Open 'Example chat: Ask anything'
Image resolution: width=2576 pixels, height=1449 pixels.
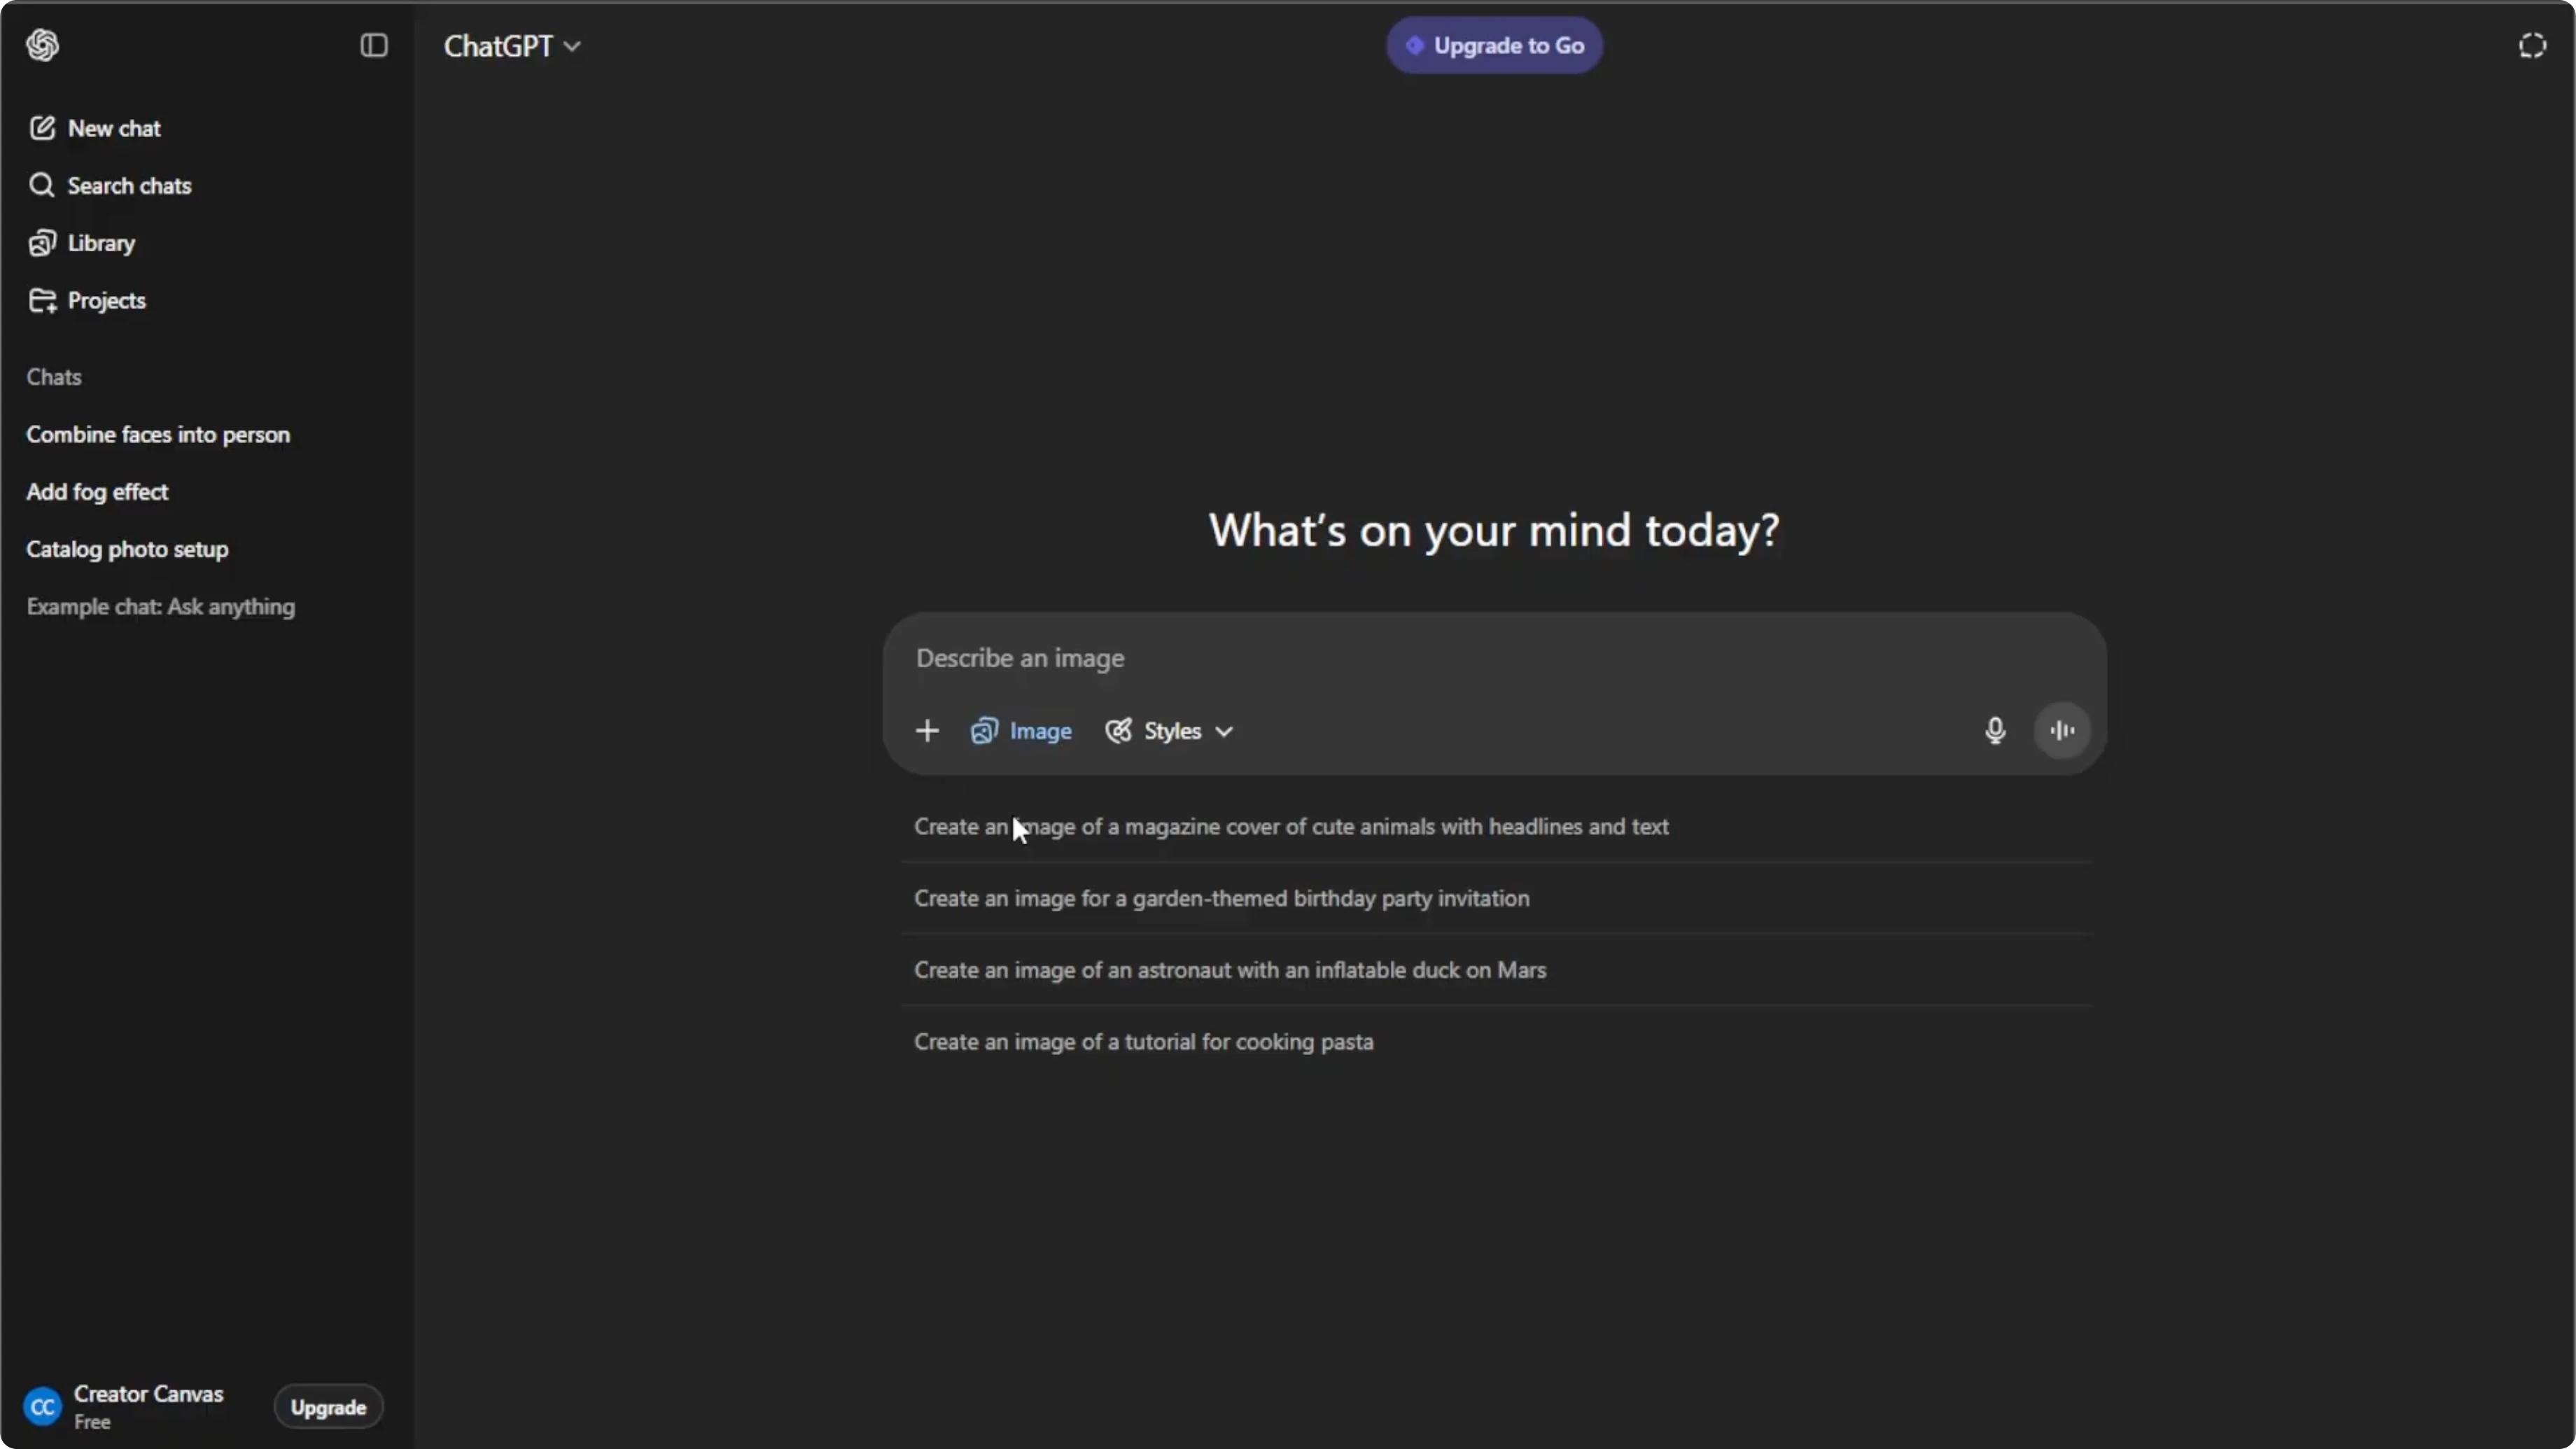pos(161,606)
